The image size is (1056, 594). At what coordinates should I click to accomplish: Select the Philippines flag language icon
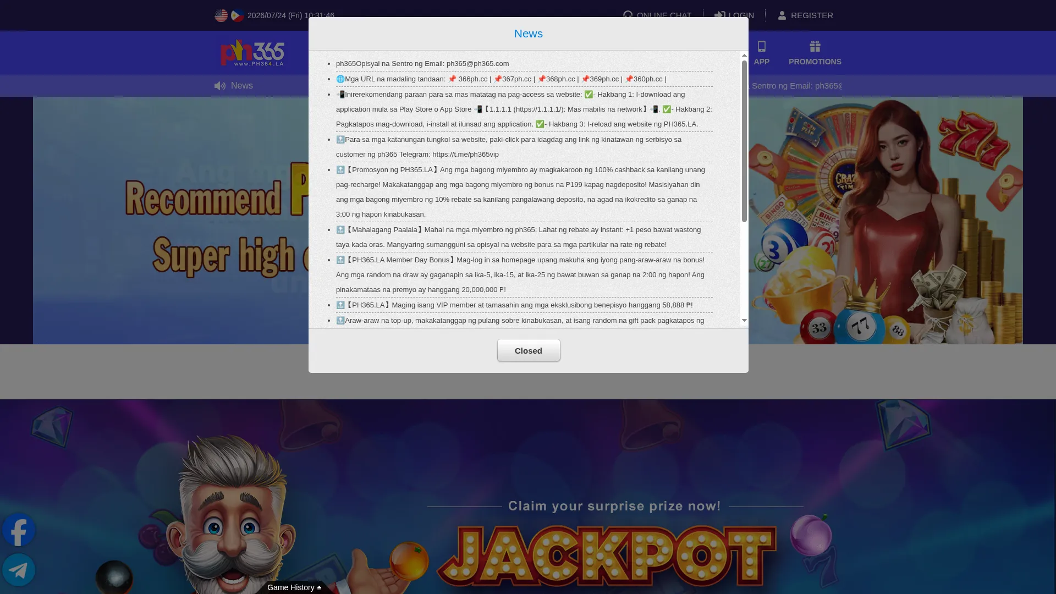(x=238, y=15)
